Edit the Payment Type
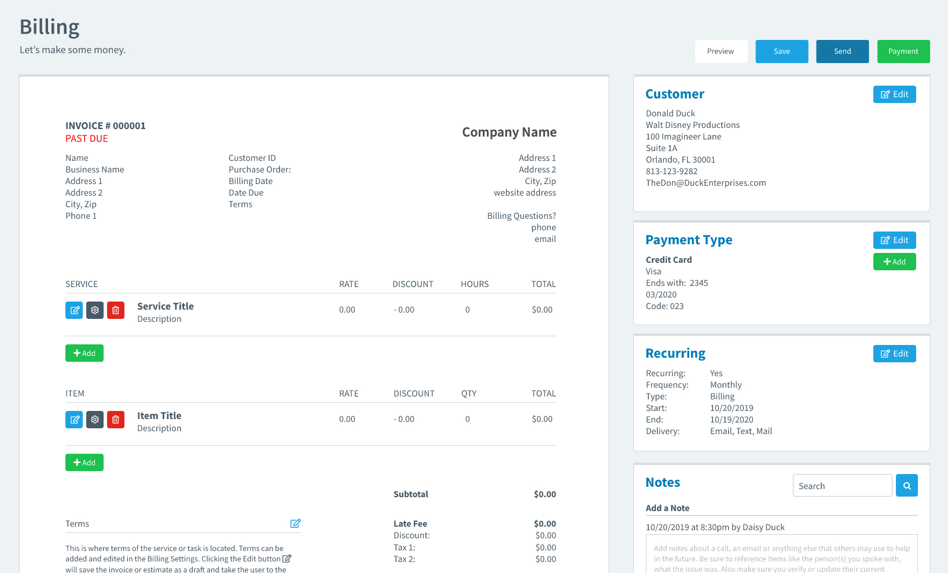 point(894,240)
